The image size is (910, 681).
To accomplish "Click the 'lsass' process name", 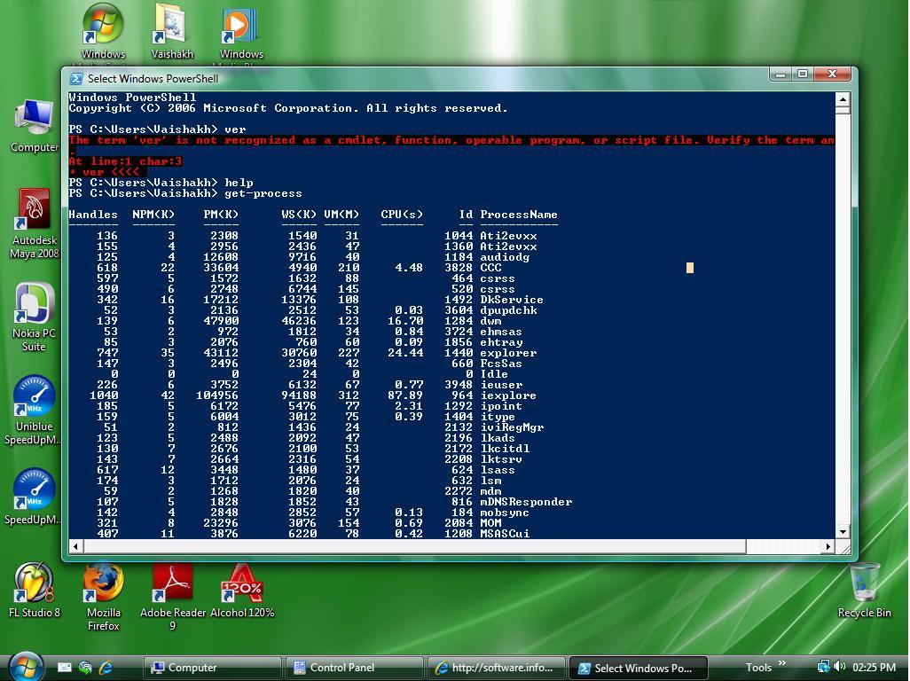I will point(498,469).
